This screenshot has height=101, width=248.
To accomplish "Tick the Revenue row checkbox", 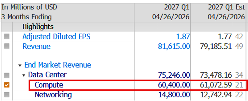I will coord(7,46).
